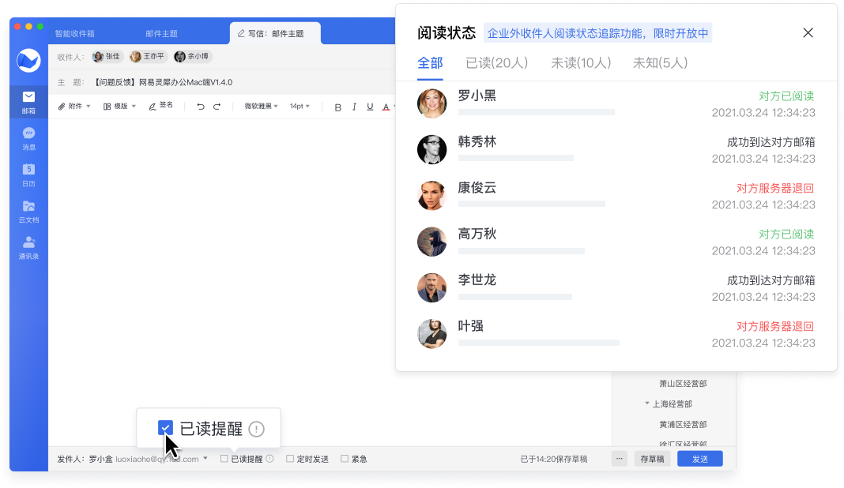Collapse the 上海经营部 tree node
The width and height of the screenshot is (844, 488).
[x=647, y=404]
